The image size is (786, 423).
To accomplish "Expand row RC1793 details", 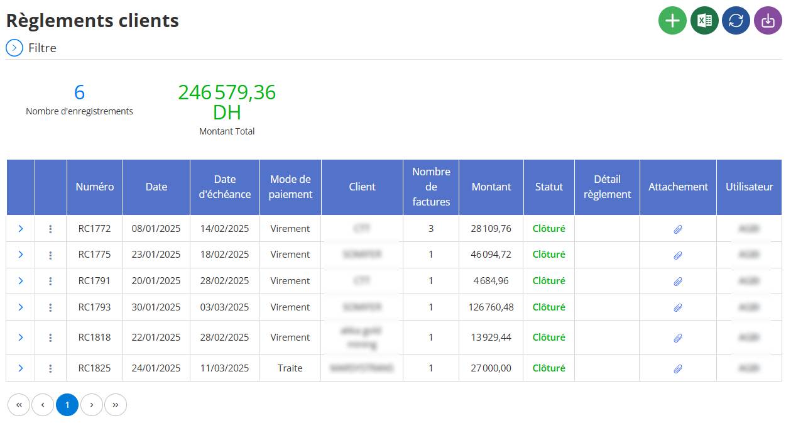I will [x=21, y=307].
